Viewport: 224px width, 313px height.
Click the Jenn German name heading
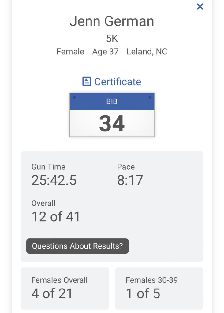pyautogui.click(x=112, y=21)
